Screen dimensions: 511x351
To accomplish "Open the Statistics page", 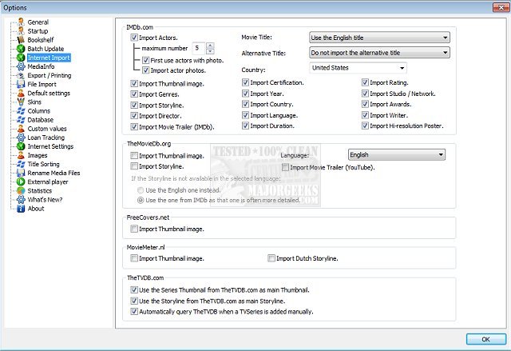I will [40, 190].
